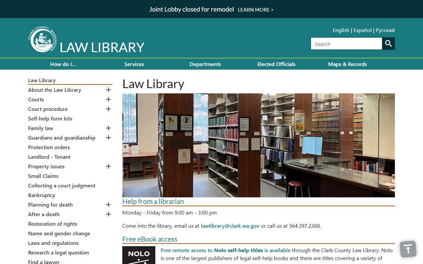Click the back-to-top arrow button
This screenshot has width=423, height=264.
408,249
